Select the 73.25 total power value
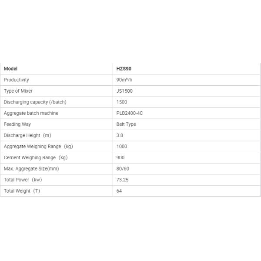 point(122,180)
